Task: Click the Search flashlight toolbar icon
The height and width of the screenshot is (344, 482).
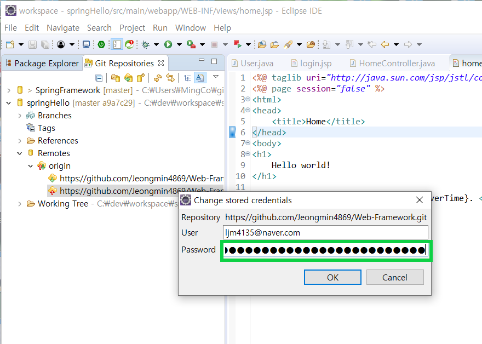Action: 288,44
